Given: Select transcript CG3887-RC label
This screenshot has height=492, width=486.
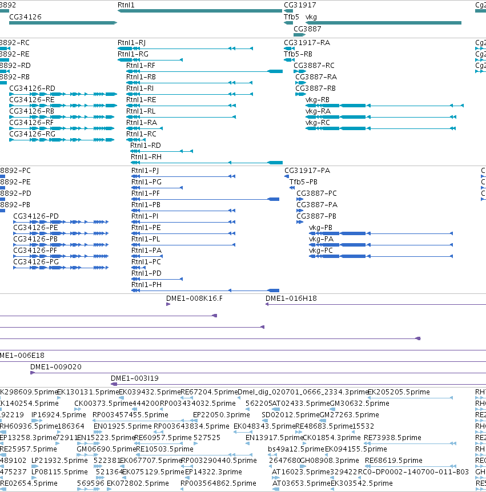Looking at the screenshot, I should (x=314, y=66).
